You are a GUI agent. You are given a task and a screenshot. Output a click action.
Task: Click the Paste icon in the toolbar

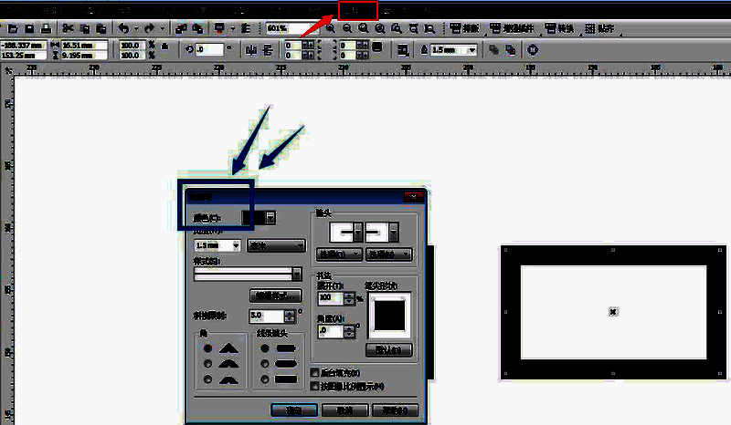(x=101, y=28)
